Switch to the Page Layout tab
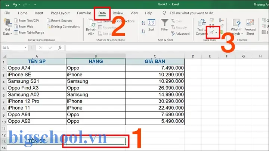The height and width of the screenshot is (151, 269). click(x=60, y=13)
